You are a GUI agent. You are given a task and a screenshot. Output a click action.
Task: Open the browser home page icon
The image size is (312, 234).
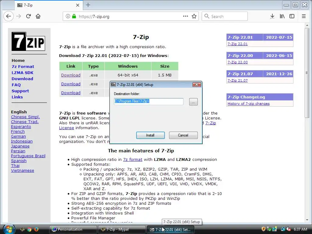[38, 16]
